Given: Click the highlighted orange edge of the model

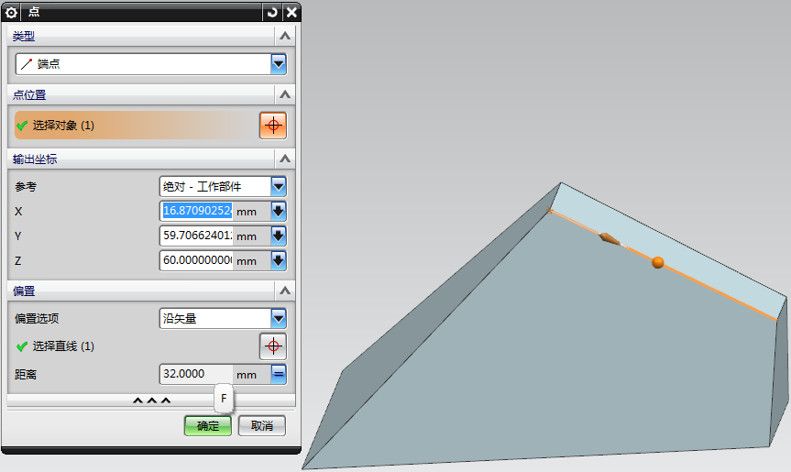Looking at the screenshot, I should 717,291.
